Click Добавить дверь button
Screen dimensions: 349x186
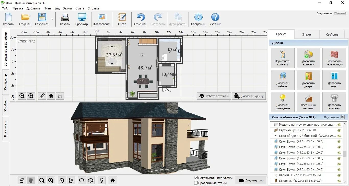[308, 80]
